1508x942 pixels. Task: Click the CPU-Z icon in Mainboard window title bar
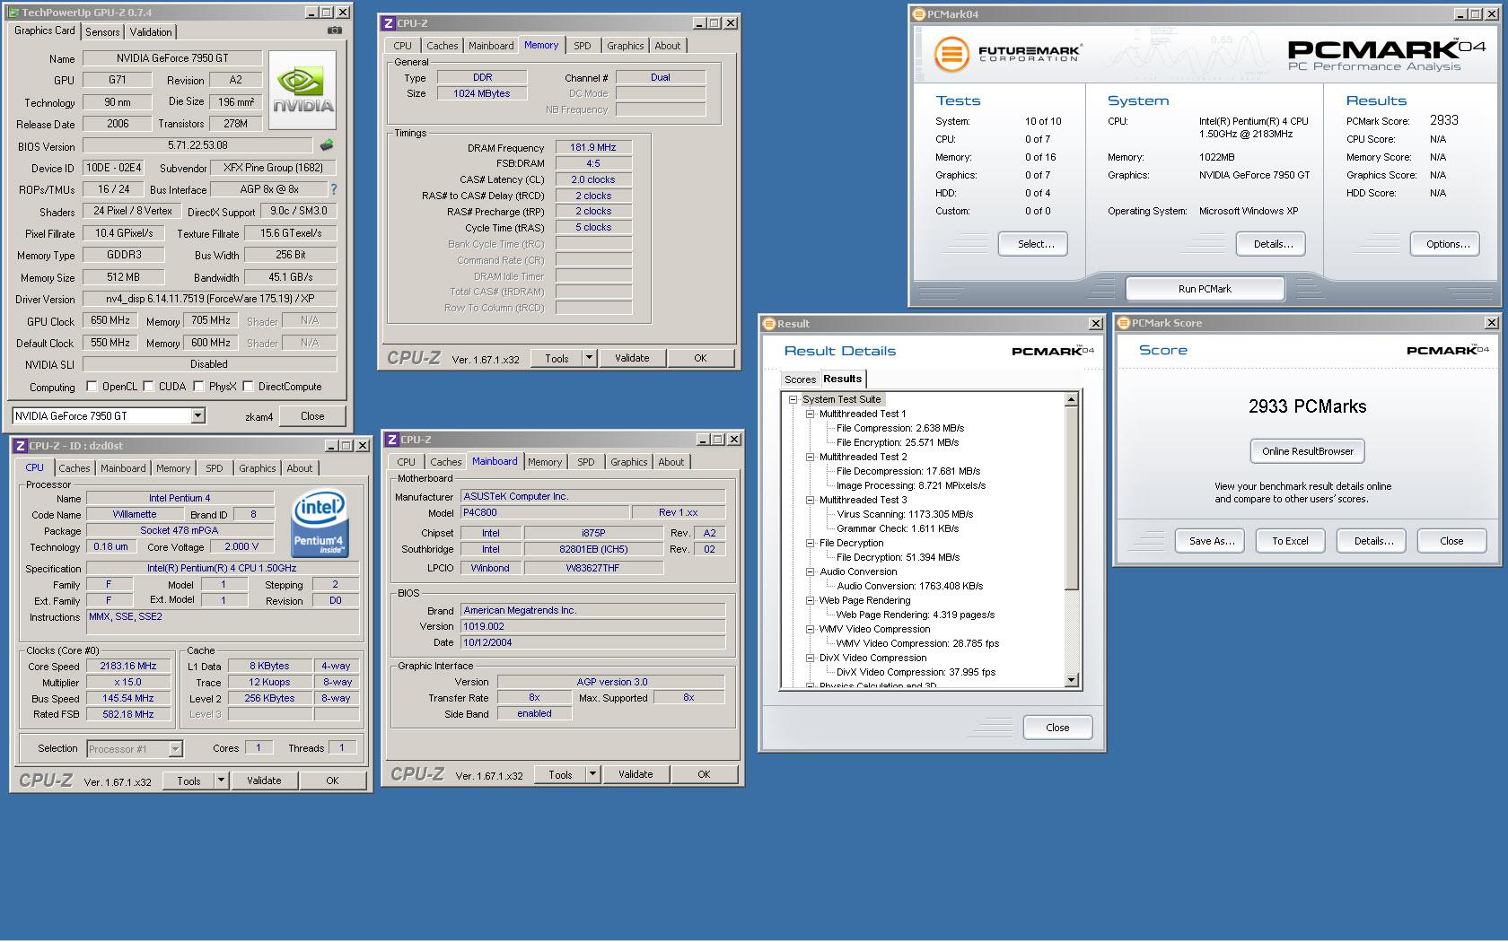point(391,440)
